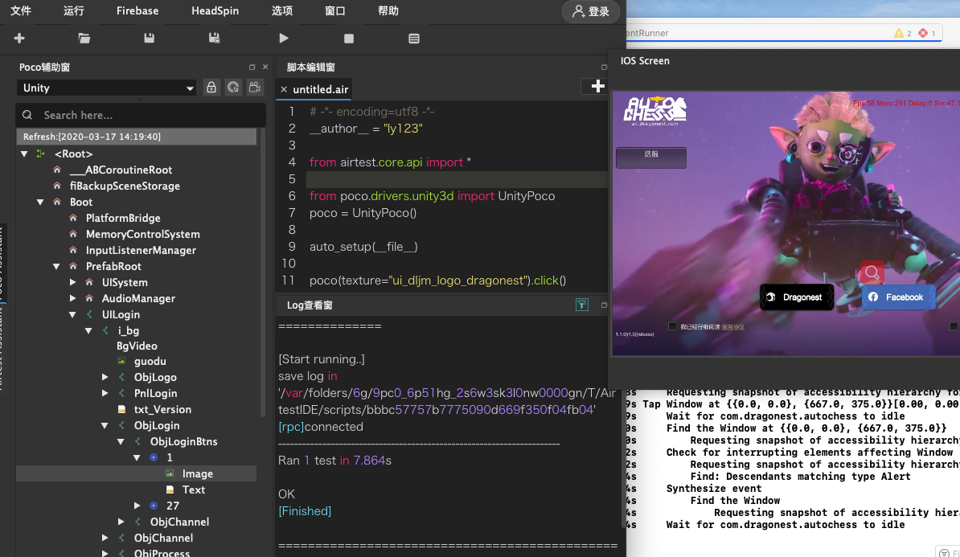
Task: Click the red error count icon in Xcode
Action: point(923,33)
